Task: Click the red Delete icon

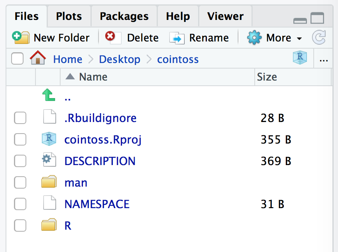Action: 110,37
